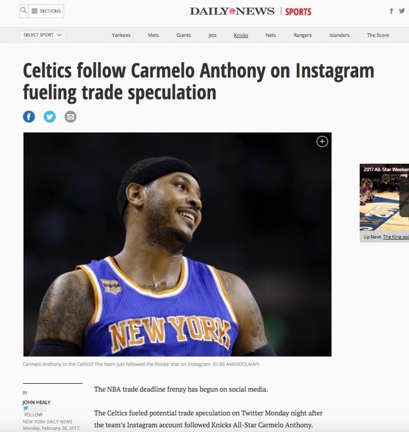Open the Knicks tab

(x=241, y=35)
